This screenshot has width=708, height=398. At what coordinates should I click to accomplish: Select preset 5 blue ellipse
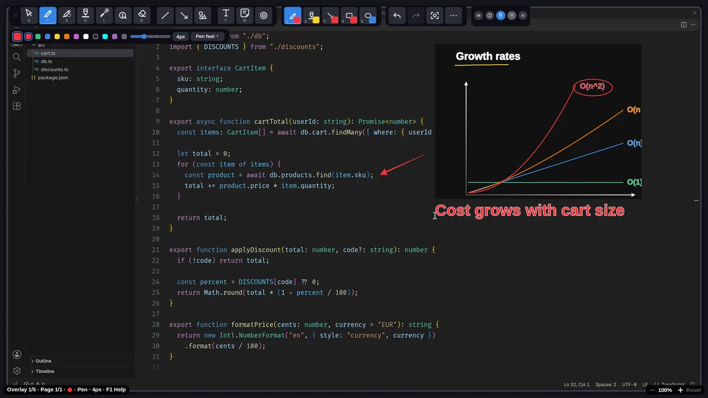pos(368,15)
